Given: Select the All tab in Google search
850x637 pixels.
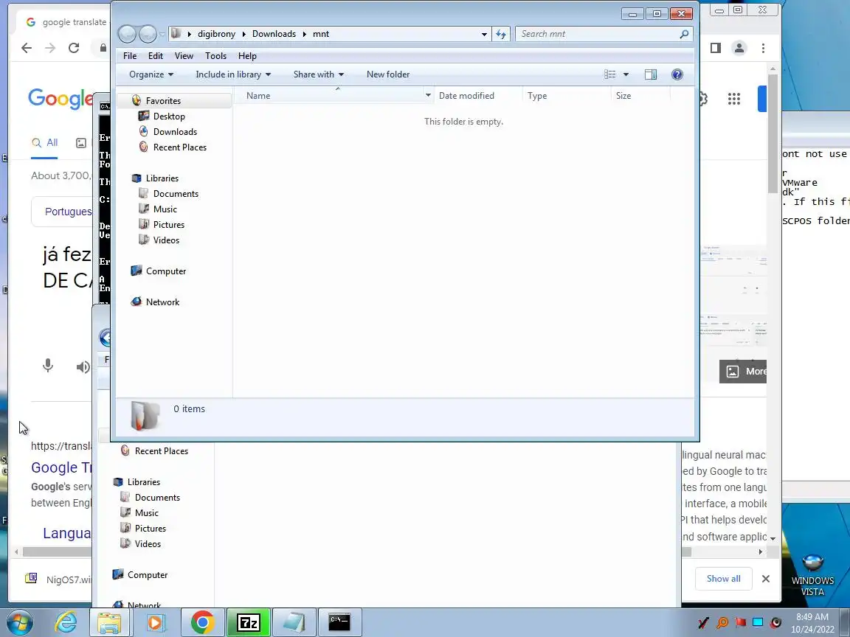Looking at the screenshot, I should tap(44, 142).
